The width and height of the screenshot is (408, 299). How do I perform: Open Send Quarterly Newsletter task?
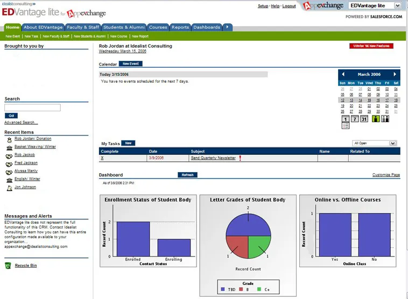(x=213, y=158)
